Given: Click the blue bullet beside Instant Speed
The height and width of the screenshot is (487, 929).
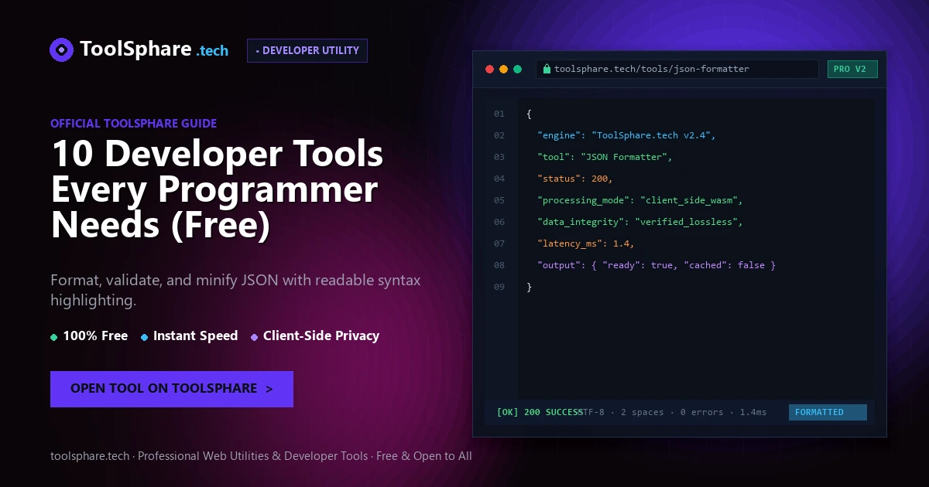Looking at the screenshot, I should (144, 337).
